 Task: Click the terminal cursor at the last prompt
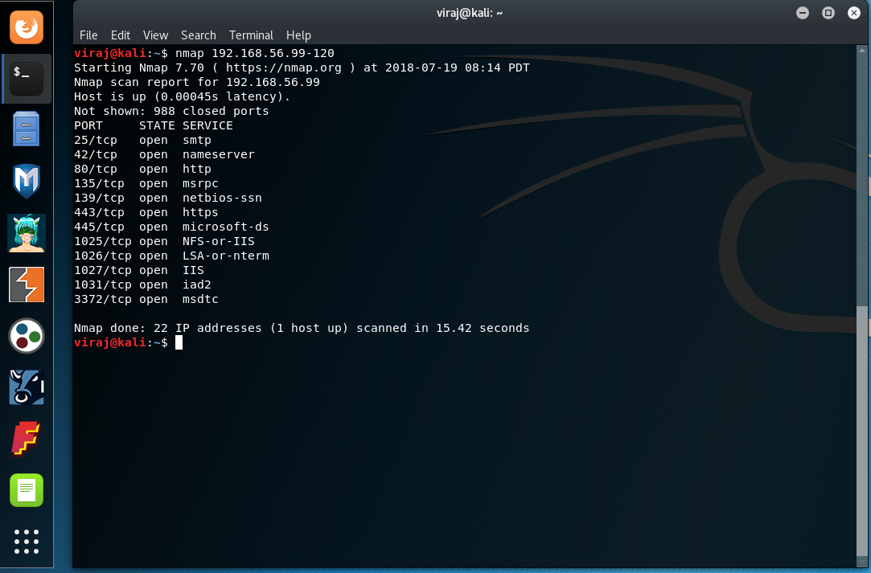179,342
